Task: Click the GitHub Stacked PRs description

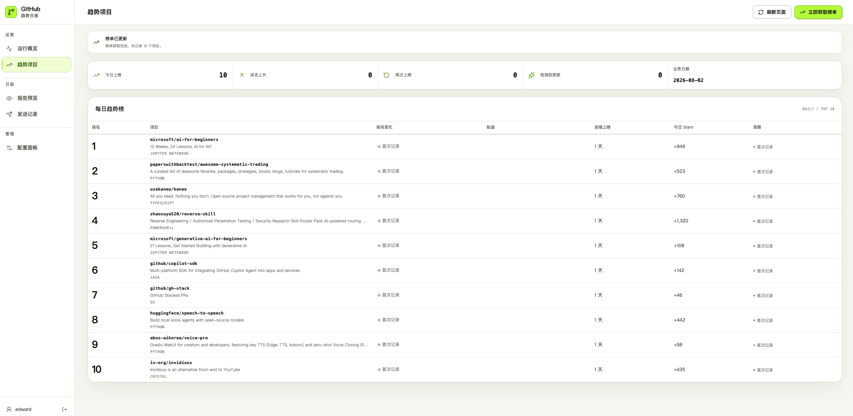Action: [x=169, y=295]
